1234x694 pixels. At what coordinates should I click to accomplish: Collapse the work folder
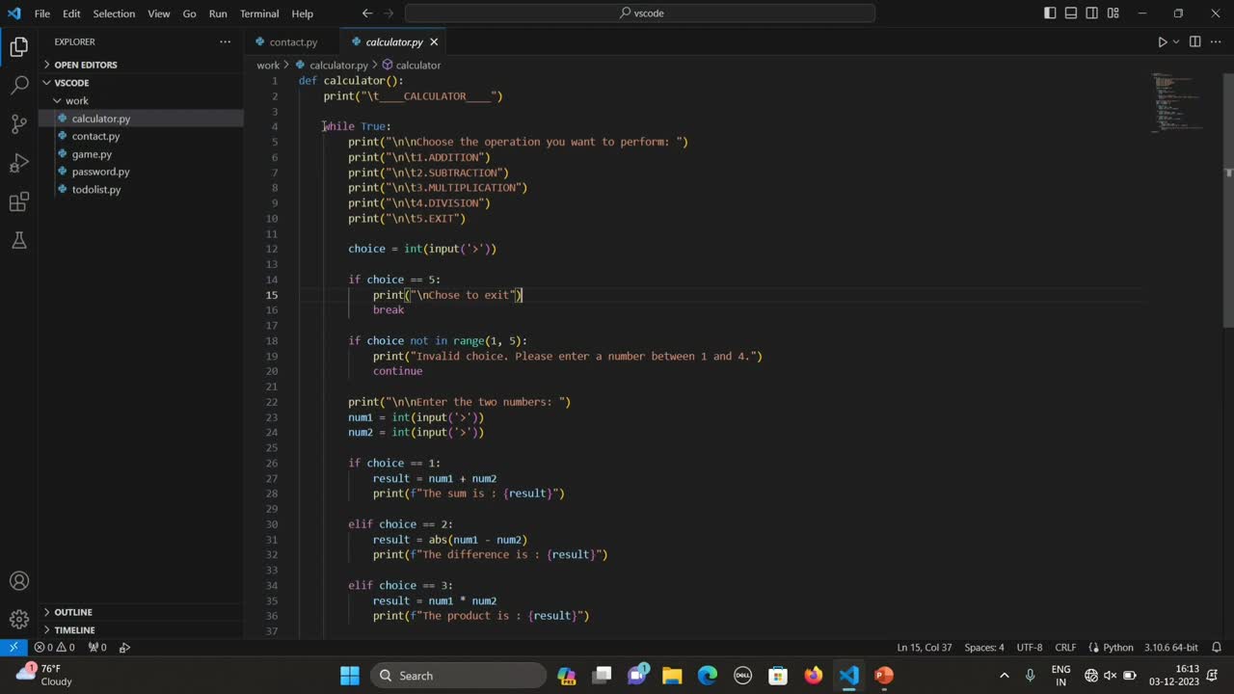click(141, 100)
